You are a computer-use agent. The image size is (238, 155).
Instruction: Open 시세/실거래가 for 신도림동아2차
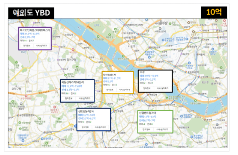[x=100, y=127]
